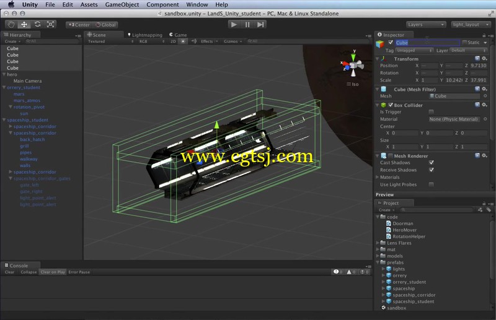
Task: Open the Static options arrow
Action: pos(485,43)
